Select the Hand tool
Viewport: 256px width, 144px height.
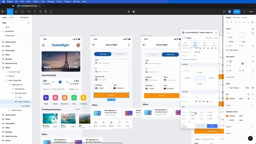(x=46, y=12)
